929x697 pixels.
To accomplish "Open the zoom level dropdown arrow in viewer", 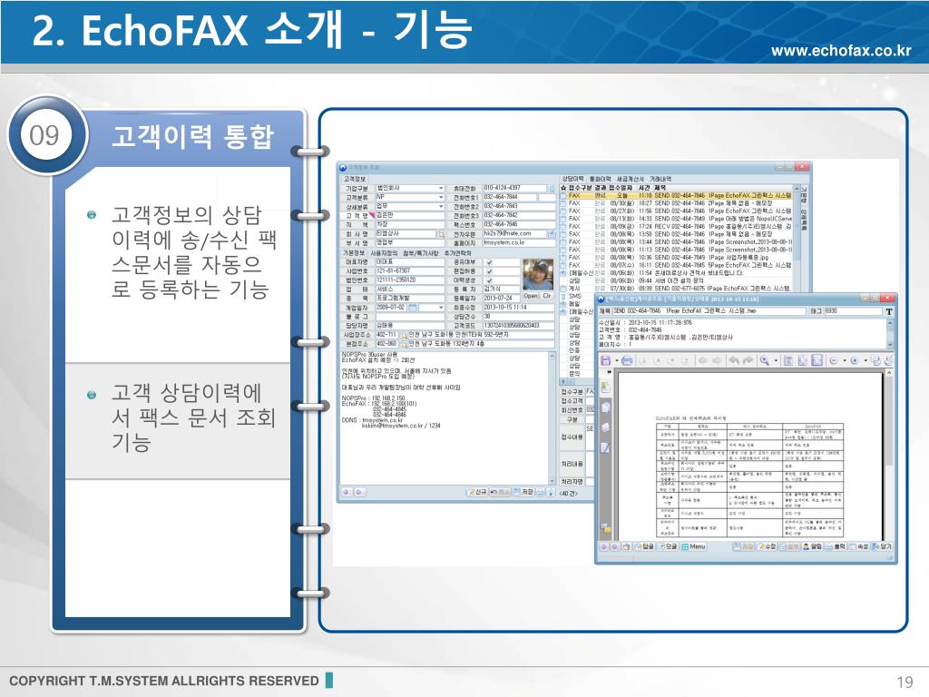I will 777,360.
